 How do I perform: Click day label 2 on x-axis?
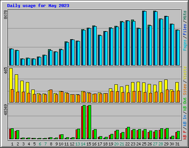coord(18,144)
